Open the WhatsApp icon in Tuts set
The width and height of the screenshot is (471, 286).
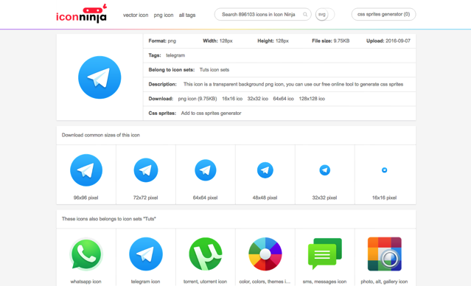coord(86,254)
